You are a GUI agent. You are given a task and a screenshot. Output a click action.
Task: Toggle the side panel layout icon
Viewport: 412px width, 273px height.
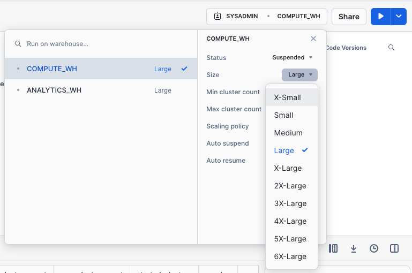394,248
